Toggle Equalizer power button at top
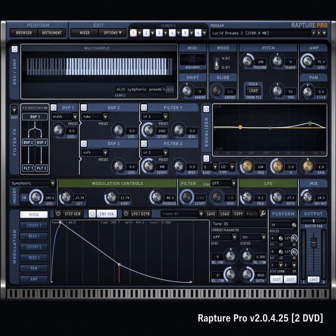The image size is (336, 336). coord(206,109)
